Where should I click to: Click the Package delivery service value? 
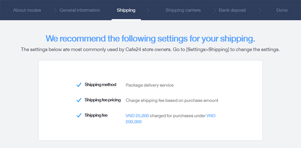(x=149, y=85)
